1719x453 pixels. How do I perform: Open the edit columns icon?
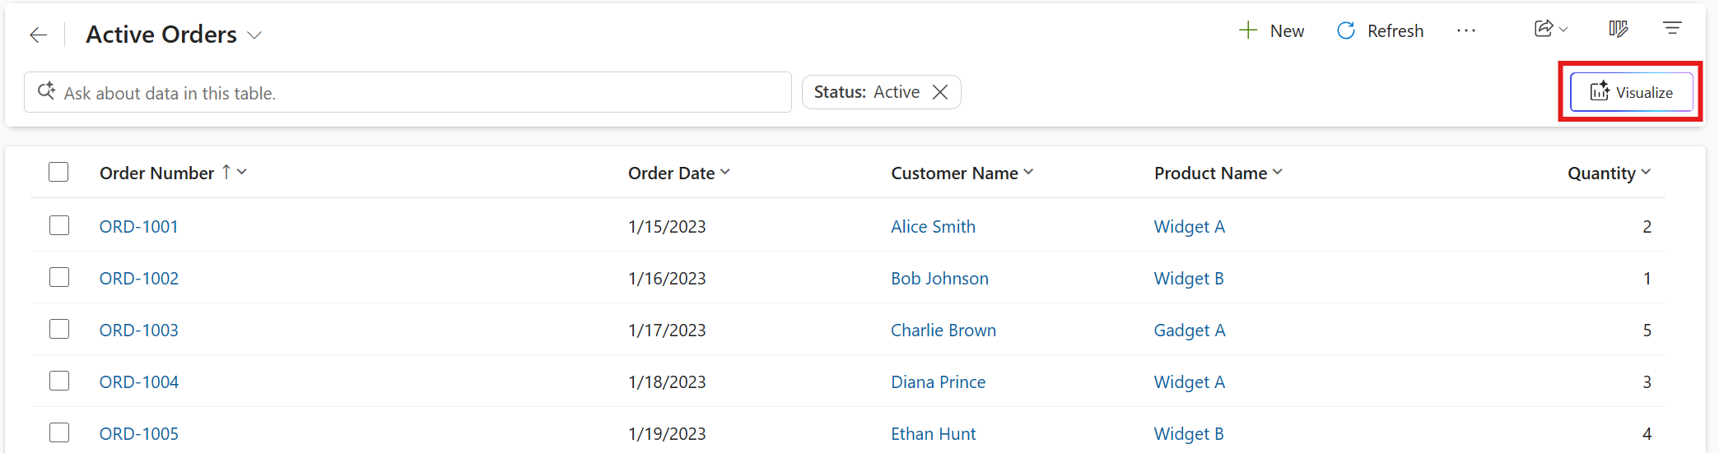coord(1618,30)
